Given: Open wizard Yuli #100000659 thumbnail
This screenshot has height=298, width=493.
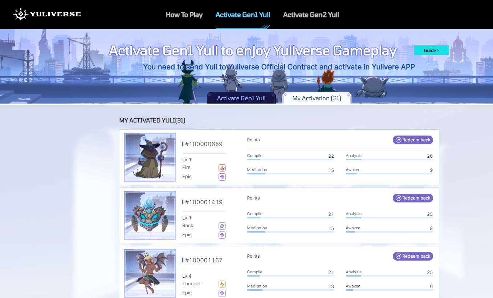Looking at the screenshot, I should [x=150, y=157].
